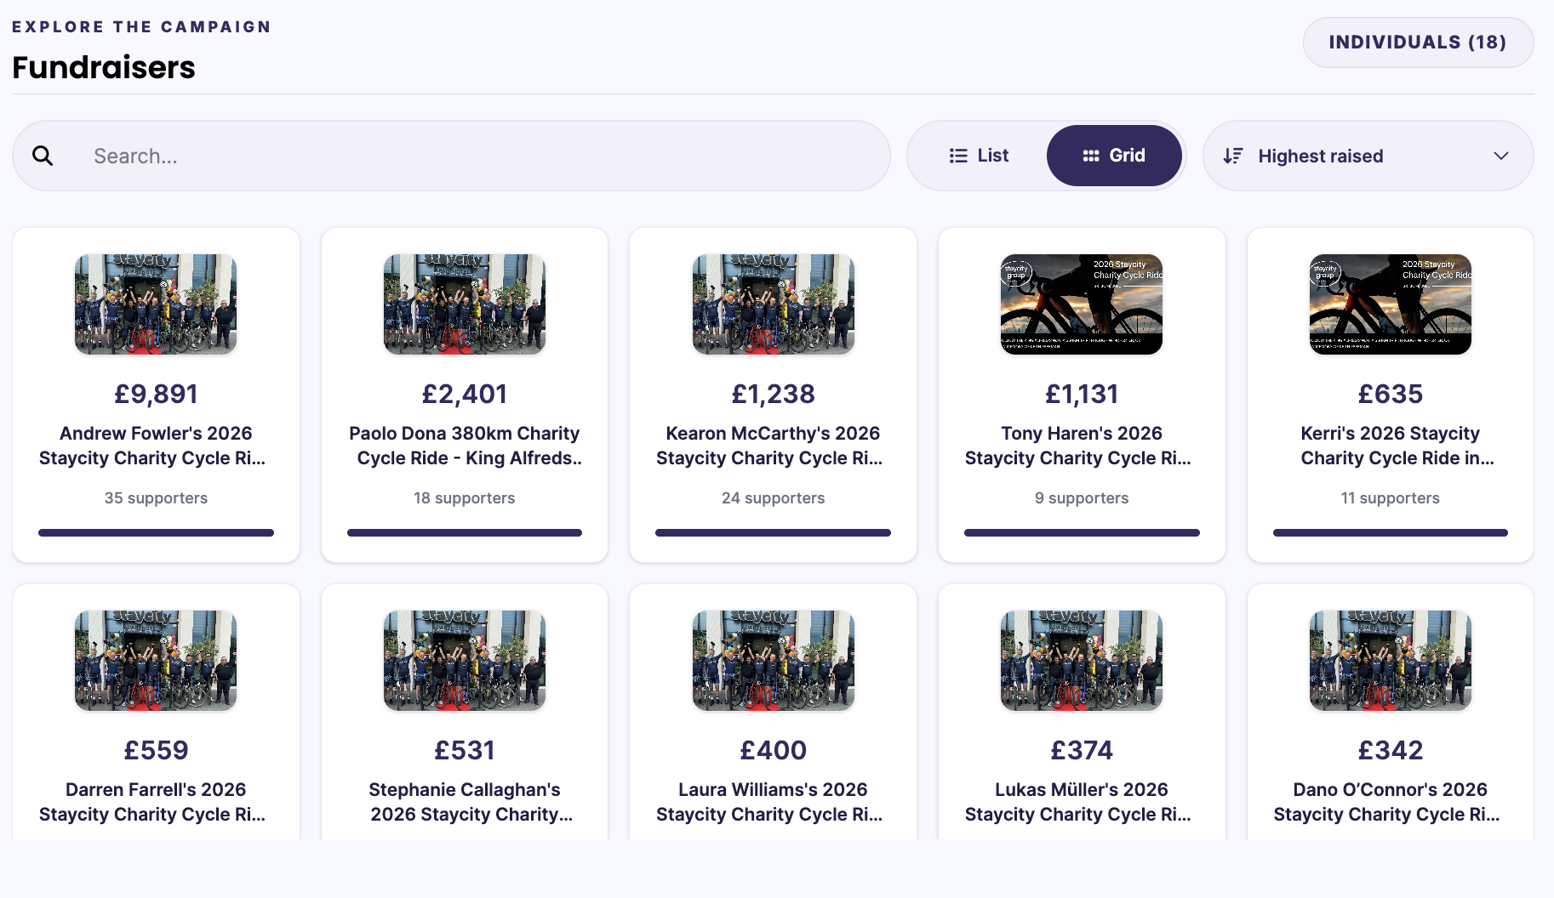
Task: Expand sort options with chevron arrow
Action: pos(1501,156)
